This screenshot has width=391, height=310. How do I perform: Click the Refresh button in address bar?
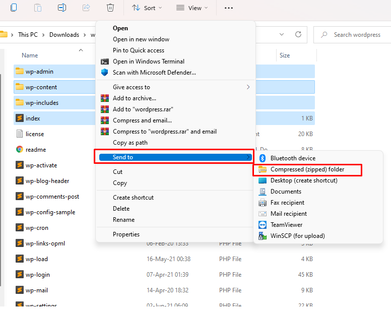pos(298,34)
